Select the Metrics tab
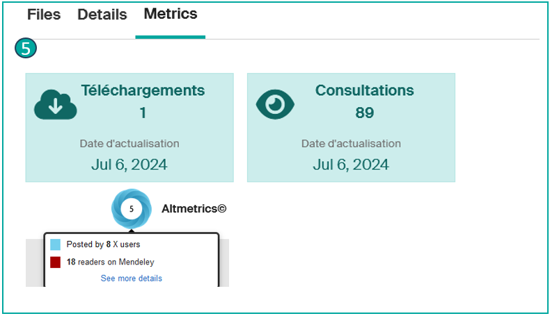The height and width of the screenshot is (316, 550). (170, 14)
